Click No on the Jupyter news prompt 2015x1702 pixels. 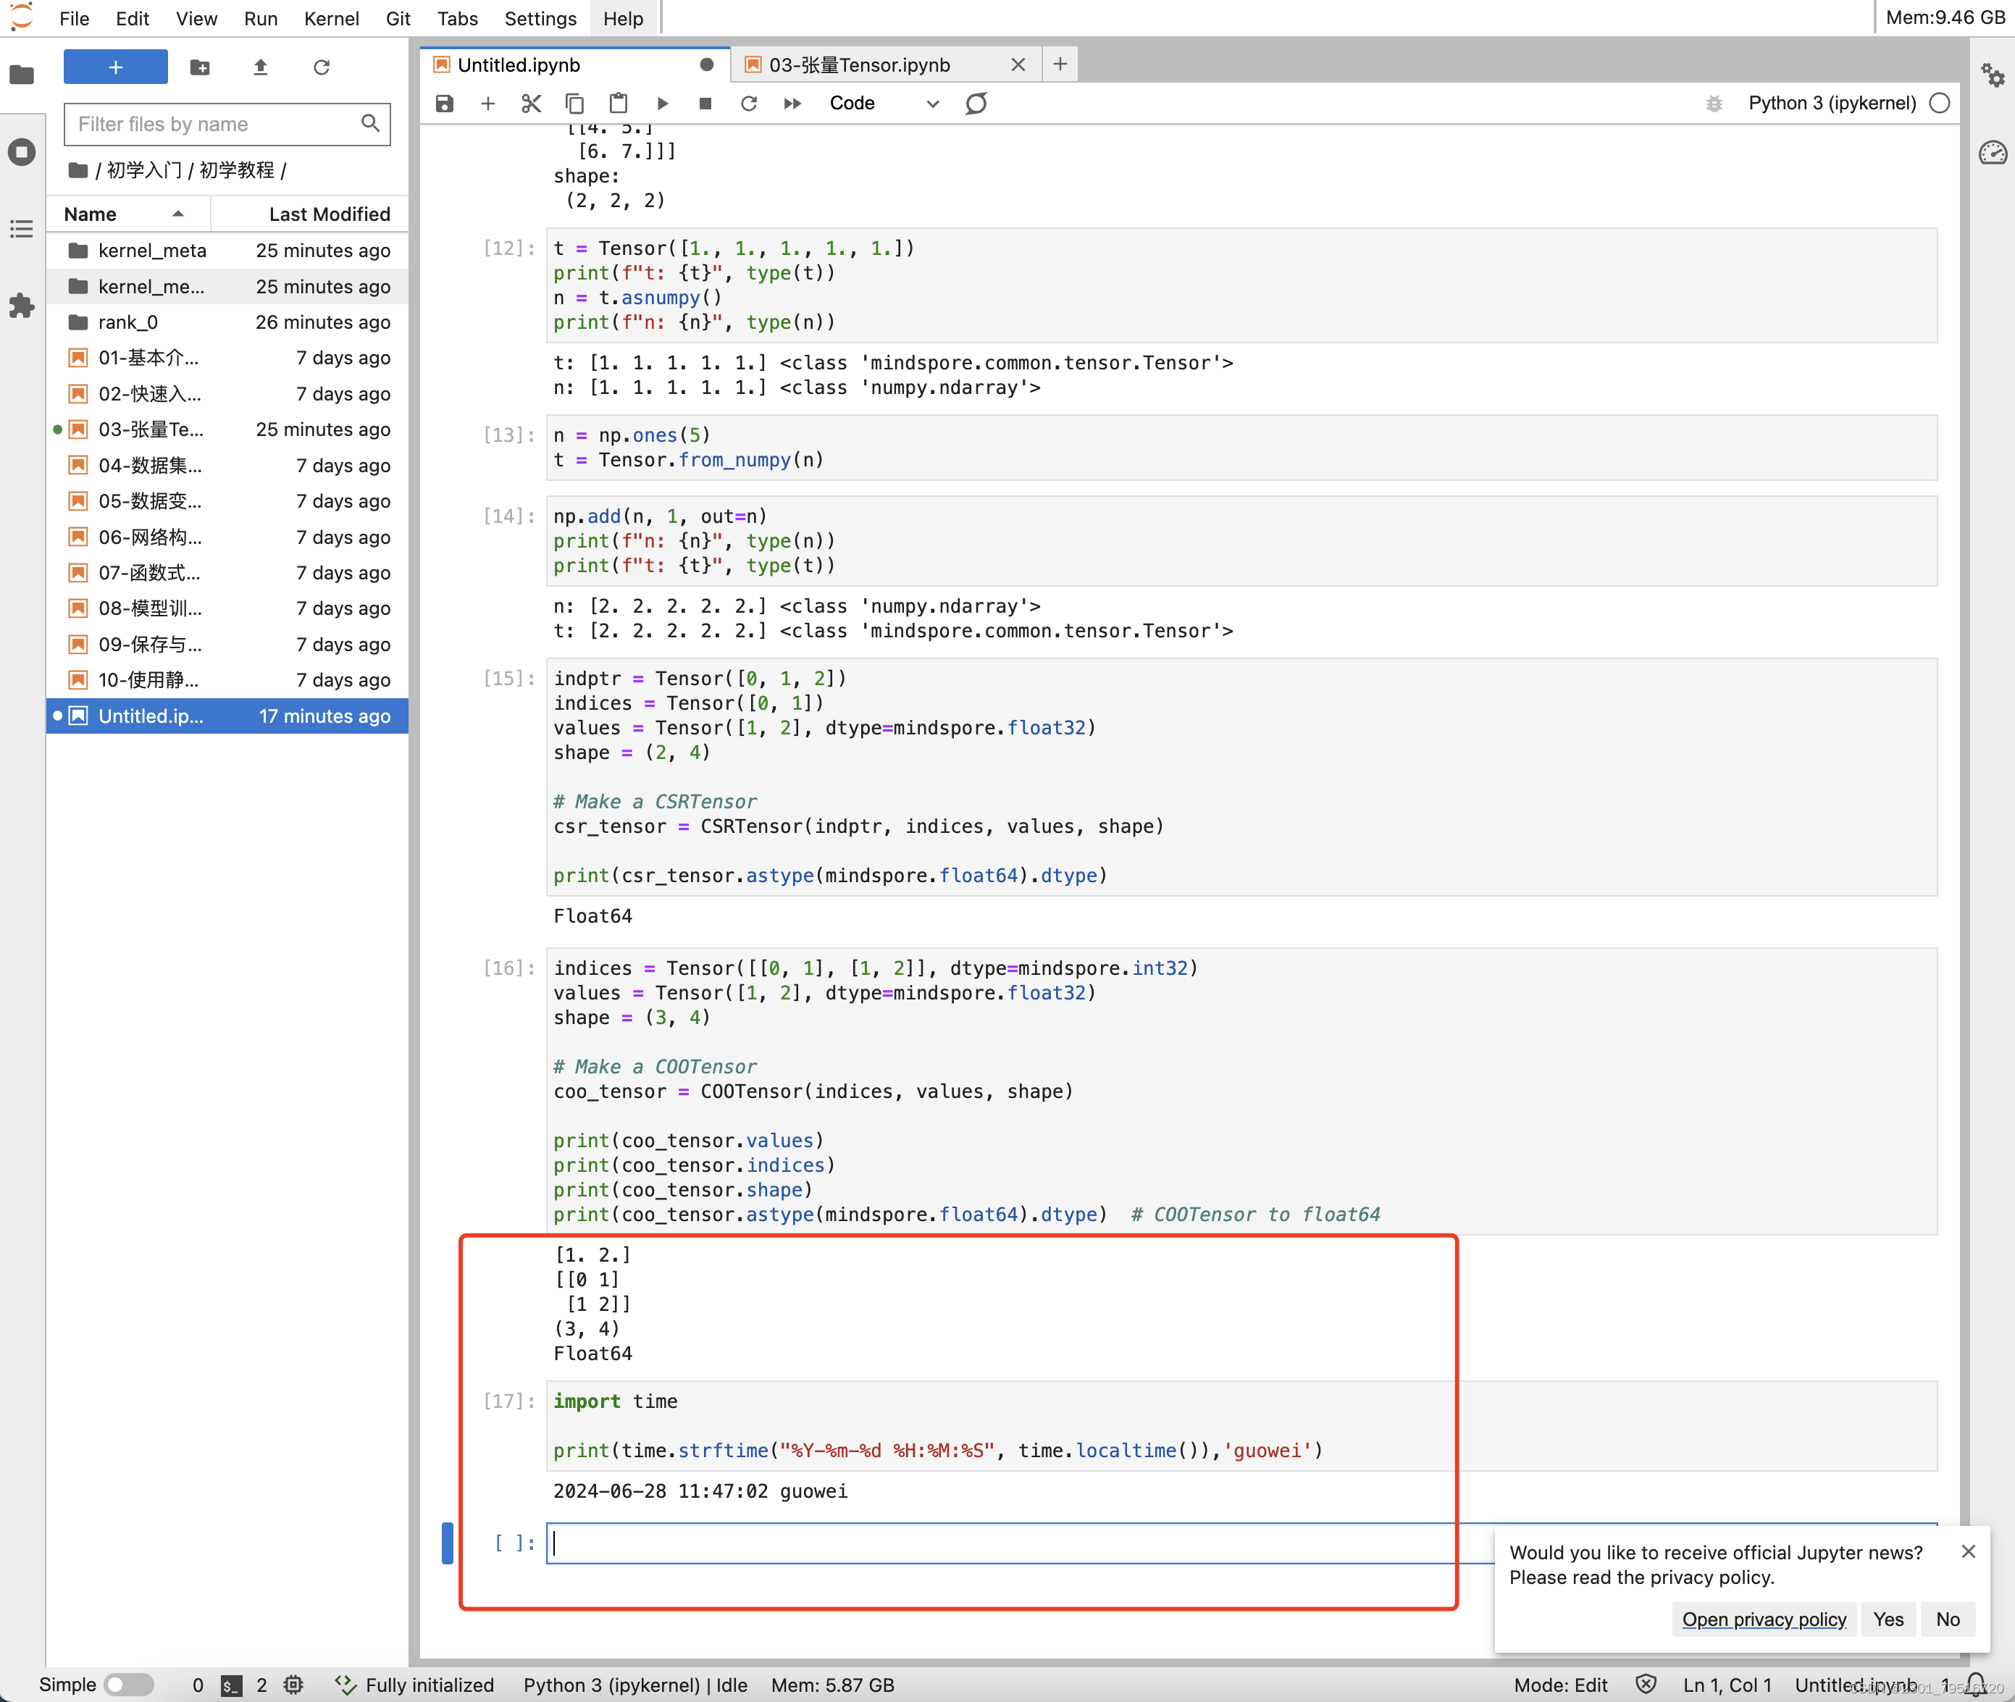point(1946,1618)
